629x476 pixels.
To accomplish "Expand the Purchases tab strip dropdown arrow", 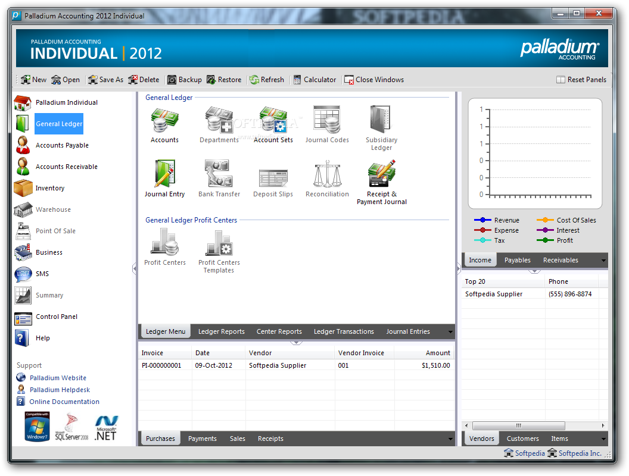I will (450, 439).
